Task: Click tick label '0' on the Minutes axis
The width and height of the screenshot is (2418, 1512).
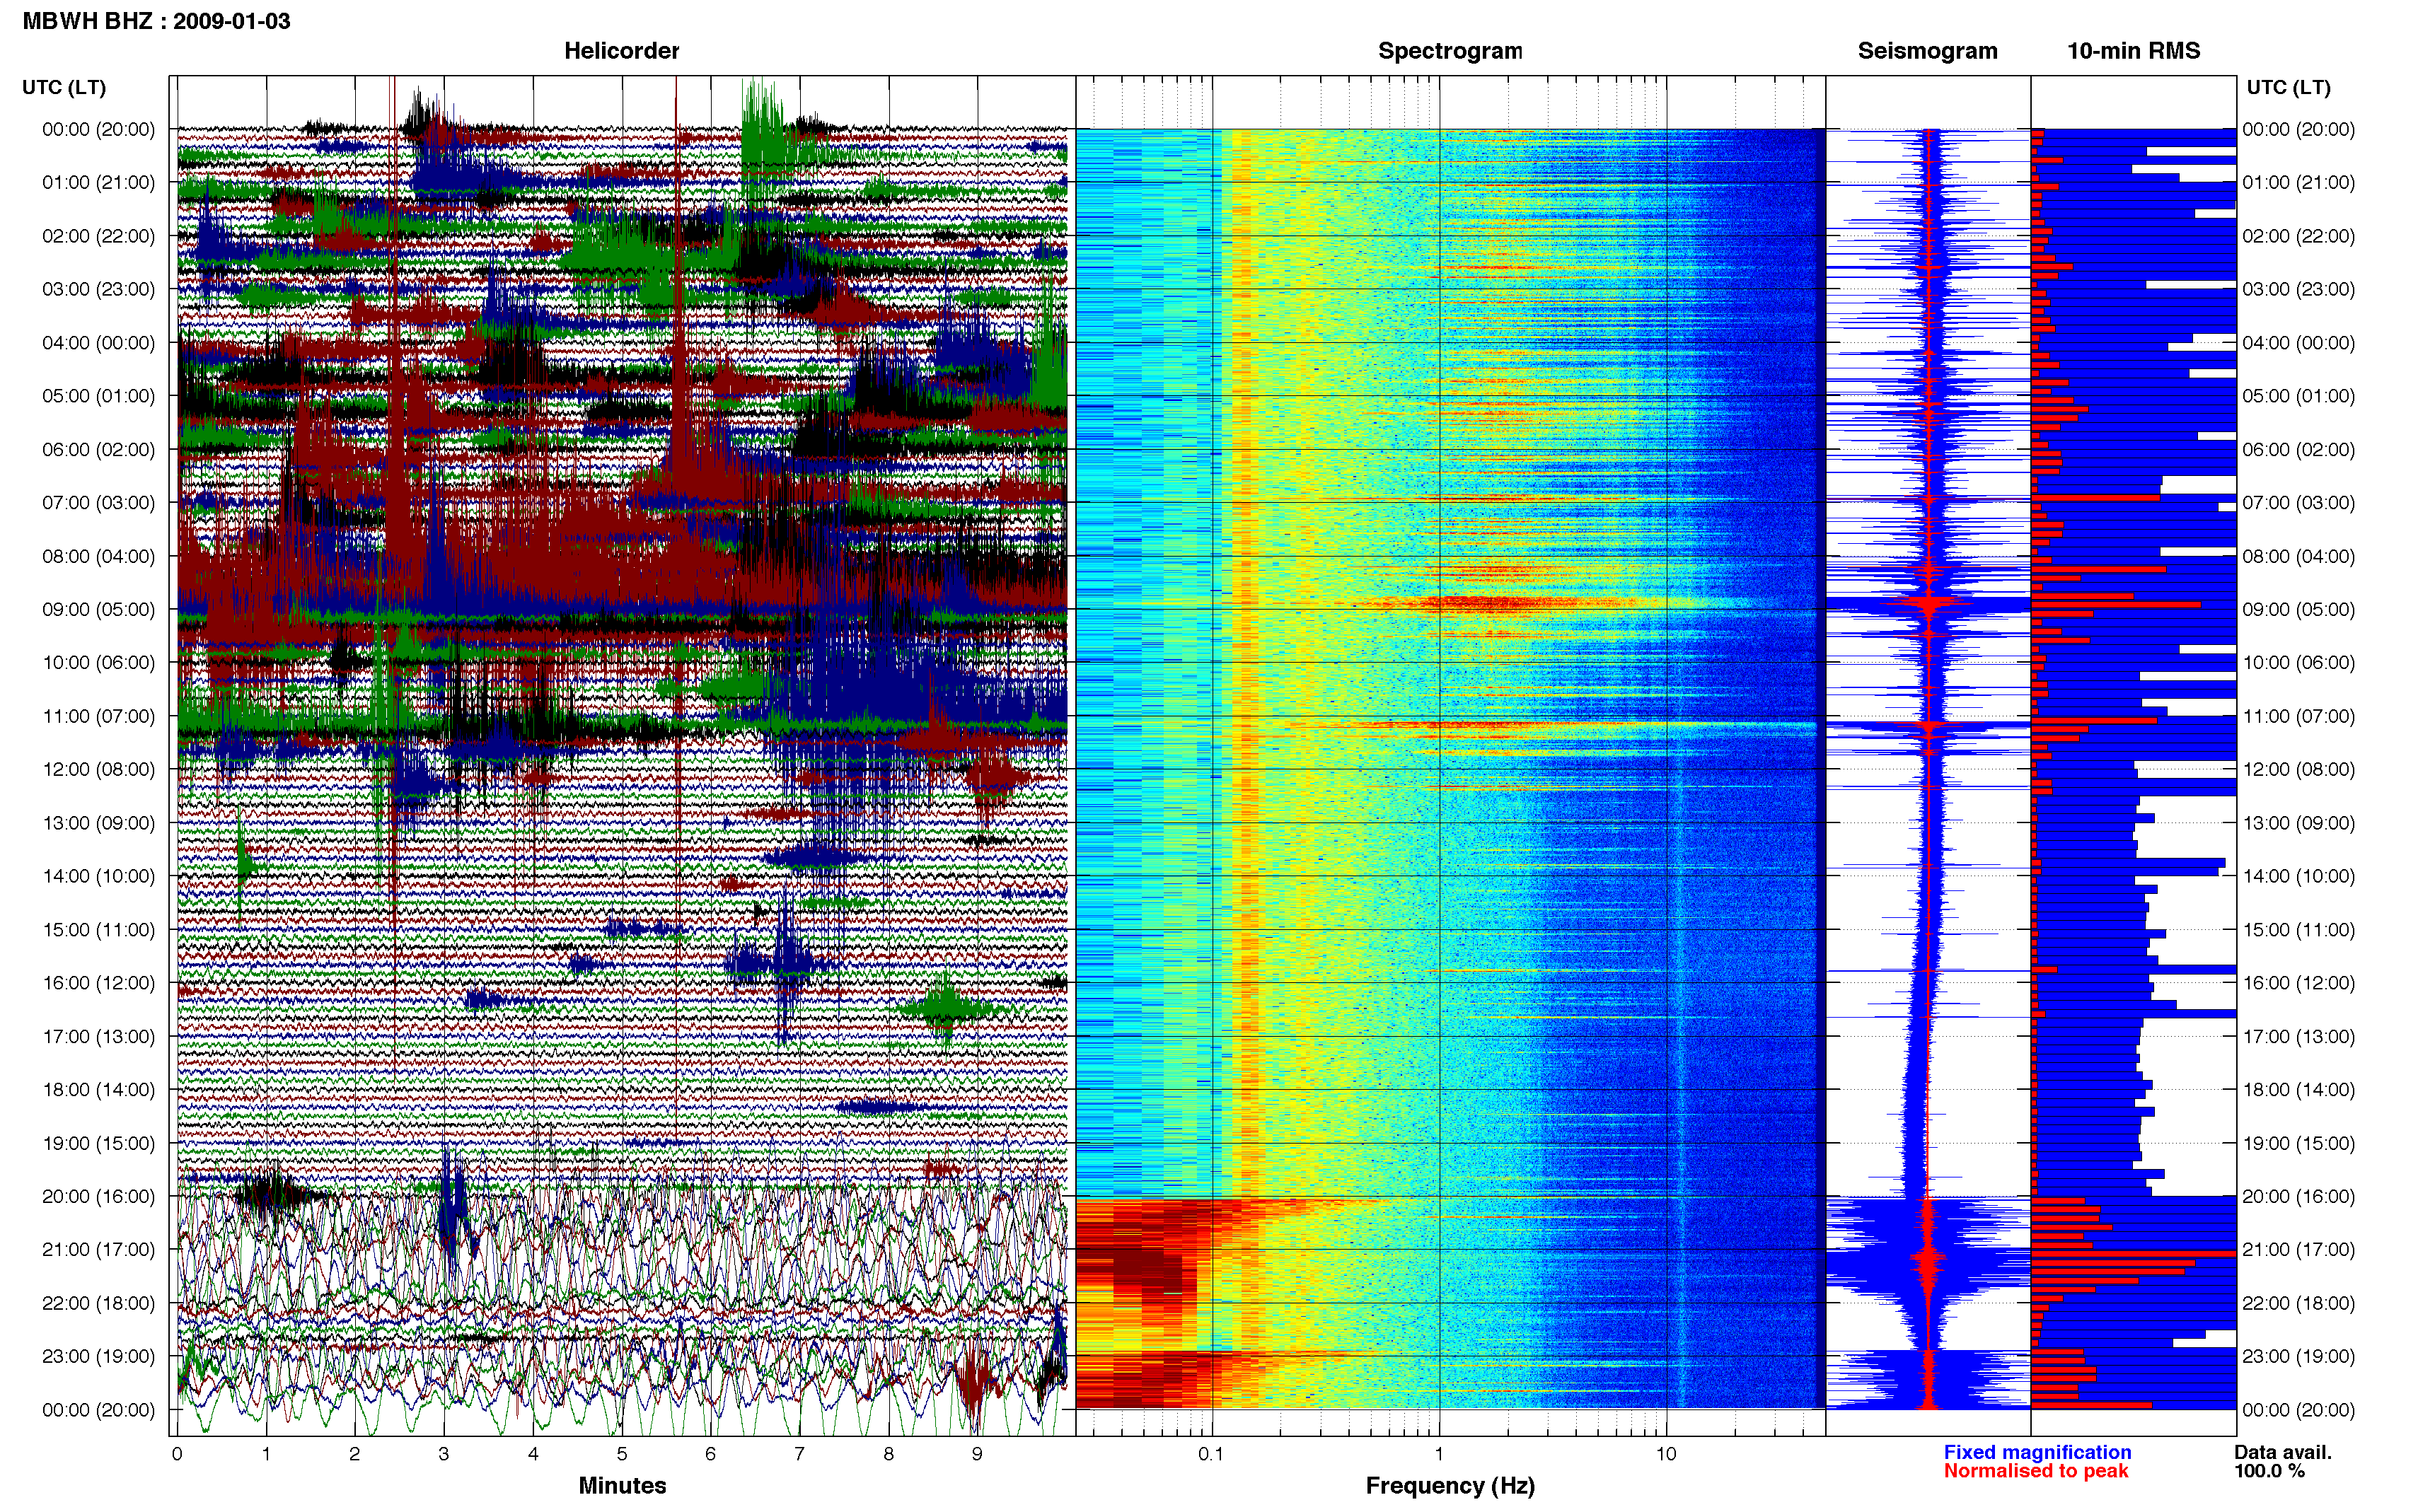Action: point(177,1454)
